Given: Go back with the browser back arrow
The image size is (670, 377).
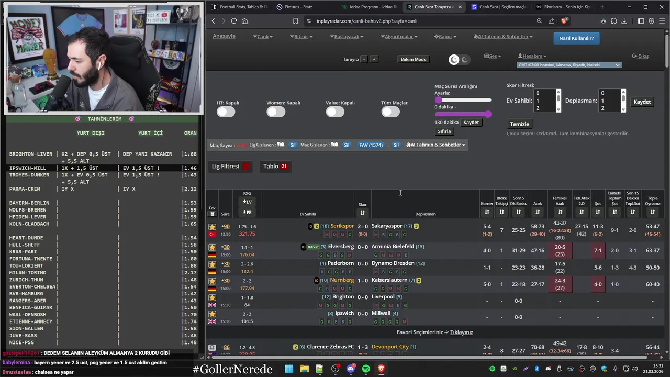Looking at the screenshot, I should (x=213, y=21).
